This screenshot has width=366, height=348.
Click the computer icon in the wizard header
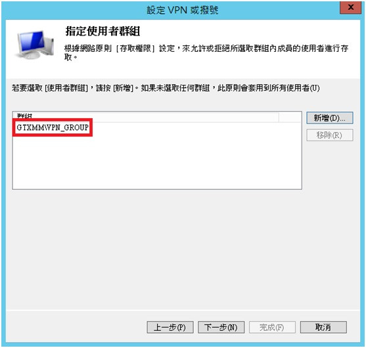pyautogui.click(x=35, y=45)
